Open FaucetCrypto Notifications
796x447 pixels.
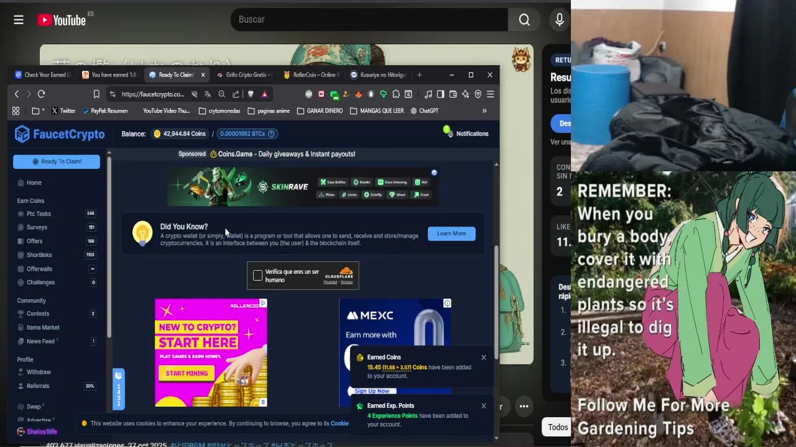tap(466, 133)
